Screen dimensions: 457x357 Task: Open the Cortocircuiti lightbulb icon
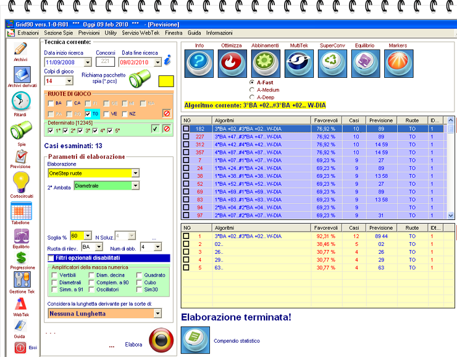[x=20, y=182]
